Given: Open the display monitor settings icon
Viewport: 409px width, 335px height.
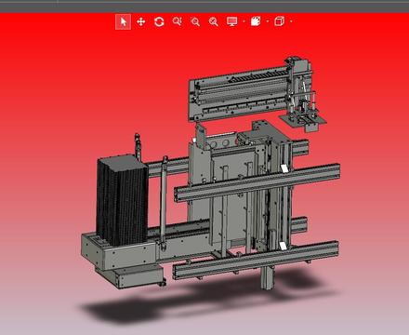Looking at the screenshot, I should [231, 21].
